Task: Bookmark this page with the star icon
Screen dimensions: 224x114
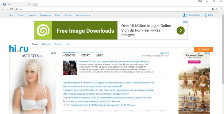Action: (x=217, y=9)
